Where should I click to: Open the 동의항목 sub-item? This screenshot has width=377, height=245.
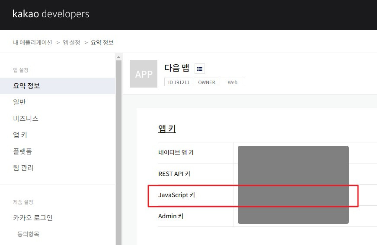(28, 234)
